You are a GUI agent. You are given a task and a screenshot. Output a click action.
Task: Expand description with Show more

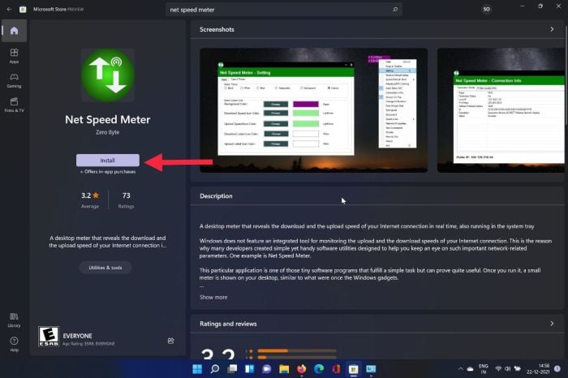tap(213, 297)
